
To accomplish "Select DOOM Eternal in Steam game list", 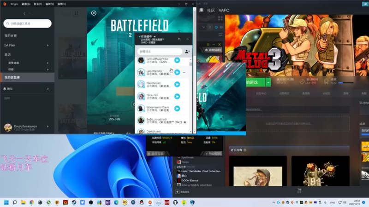I will pos(190,180).
